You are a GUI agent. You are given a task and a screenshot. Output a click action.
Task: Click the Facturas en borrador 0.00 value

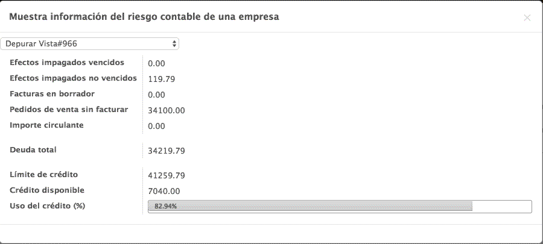coord(156,95)
